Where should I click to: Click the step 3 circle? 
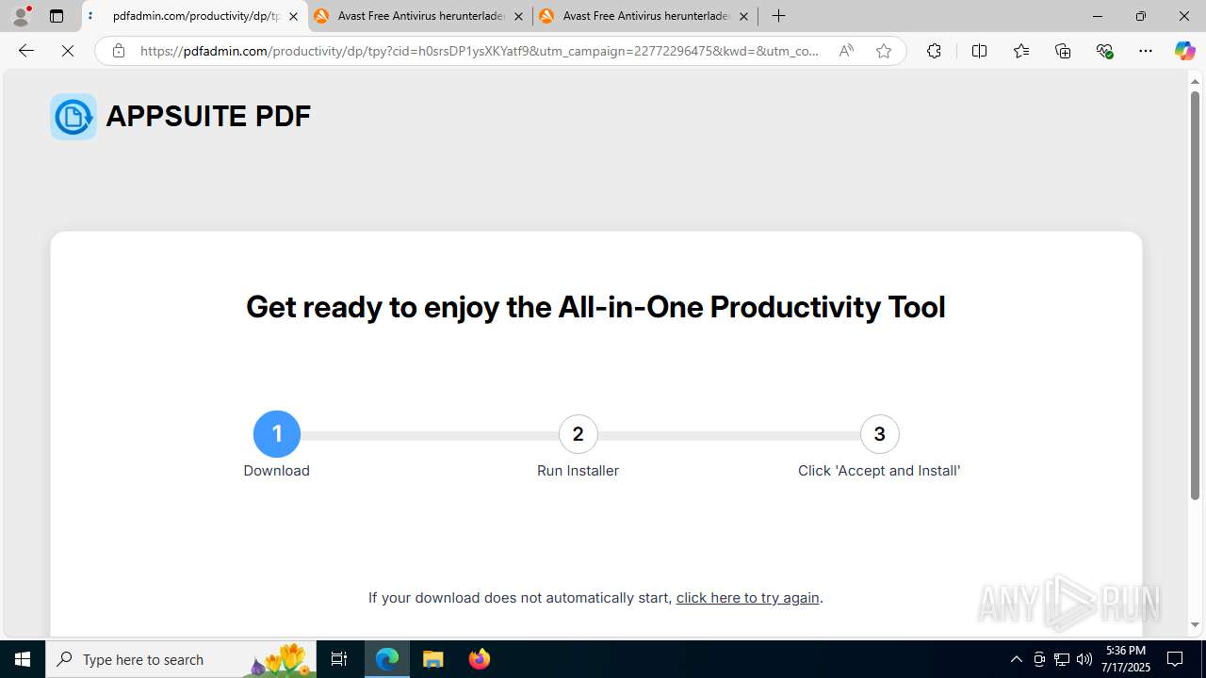[x=880, y=434]
